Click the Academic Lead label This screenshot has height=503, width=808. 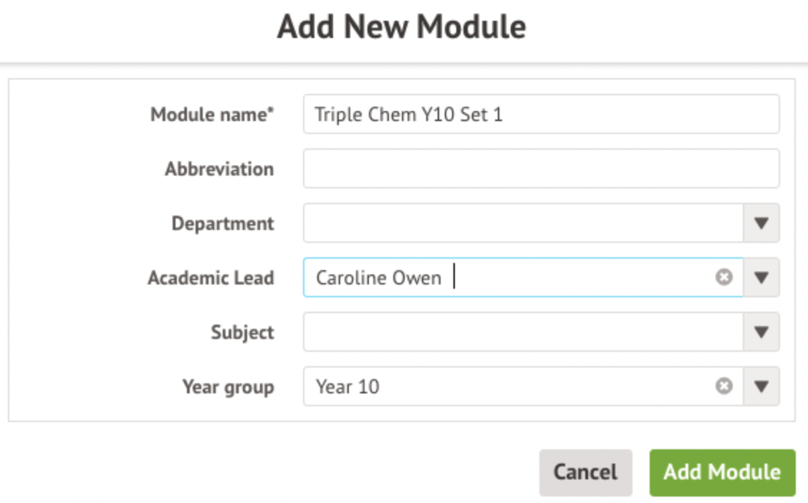[211, 278]
